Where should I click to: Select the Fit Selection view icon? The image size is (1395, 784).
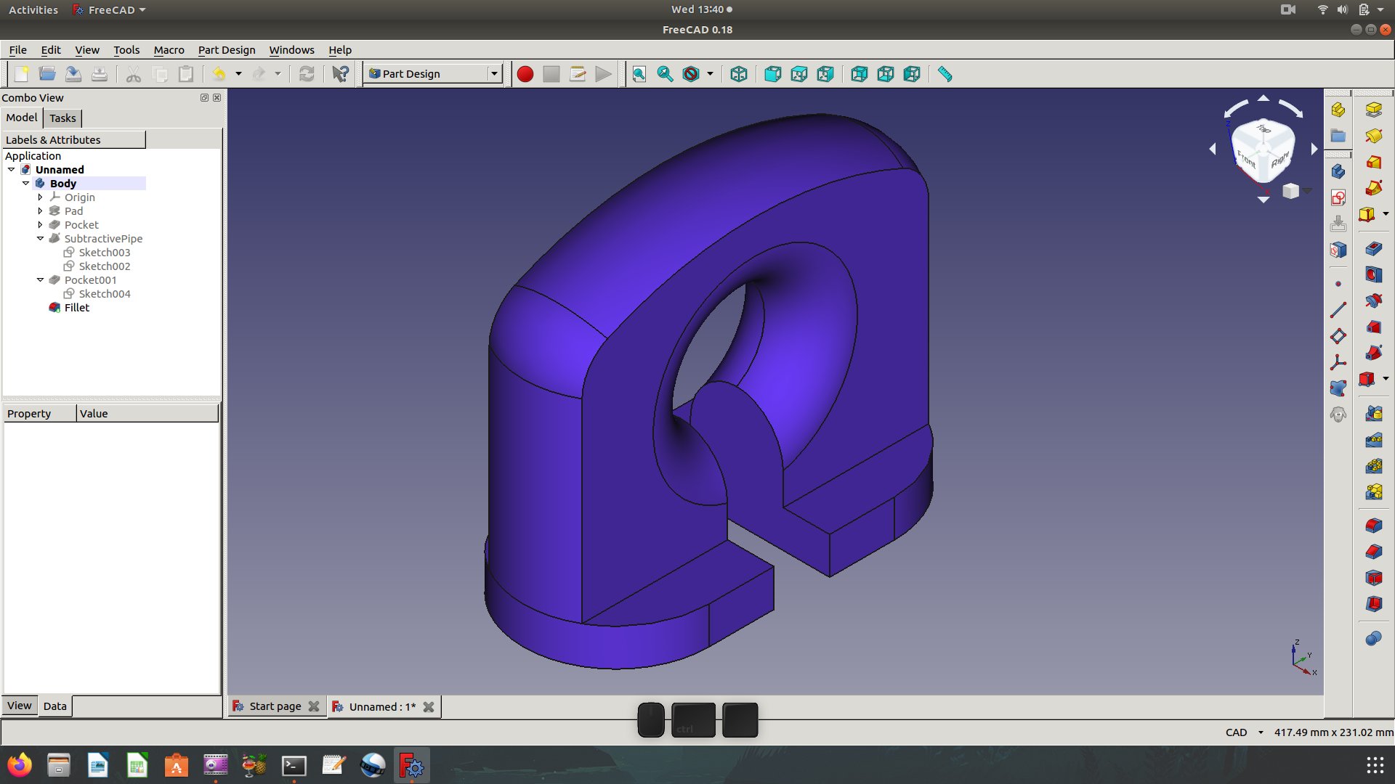coord(665,74)
